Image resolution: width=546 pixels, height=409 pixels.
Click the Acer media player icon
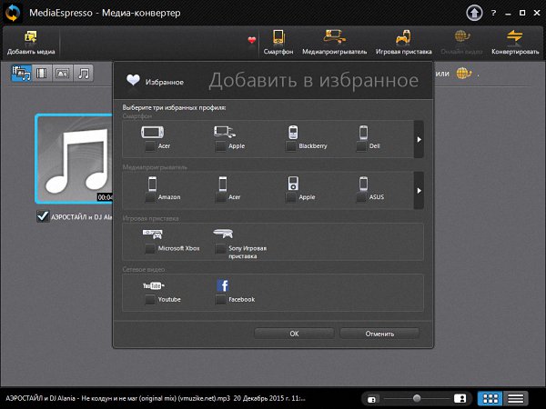tap(223, 184)
